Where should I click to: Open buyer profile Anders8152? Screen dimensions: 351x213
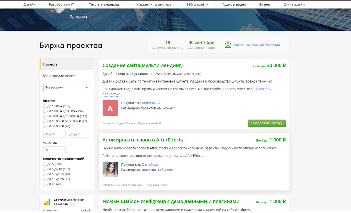coord(151,103)
